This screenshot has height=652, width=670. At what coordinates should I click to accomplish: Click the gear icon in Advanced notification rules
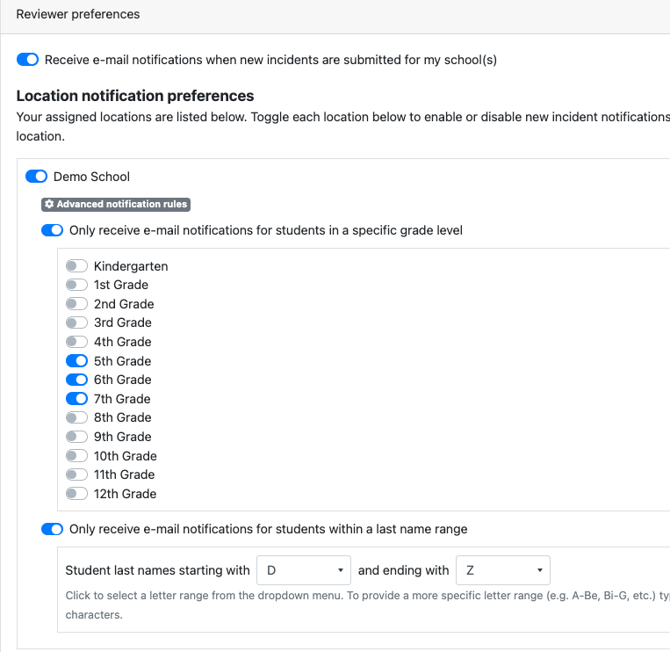[x=49, y=205]
